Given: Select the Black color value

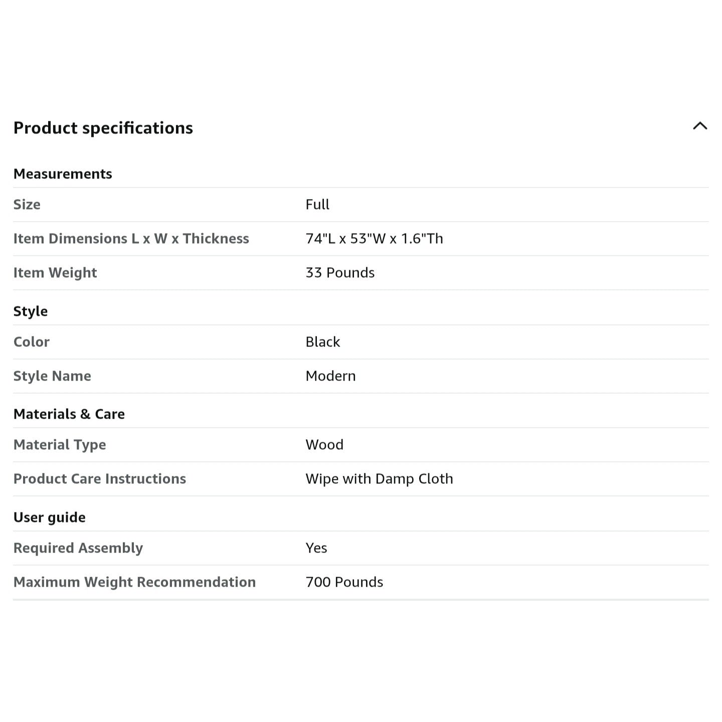Looking at the screenshot, I should pos(323,342).
